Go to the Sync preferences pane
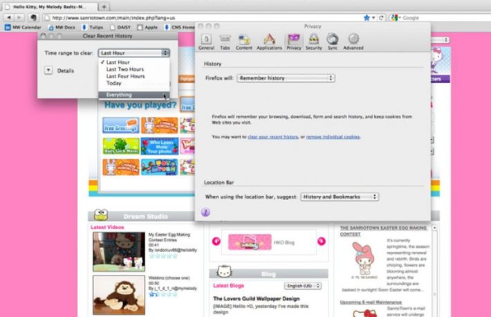This screenshot has height=317, width=491. 333,42
